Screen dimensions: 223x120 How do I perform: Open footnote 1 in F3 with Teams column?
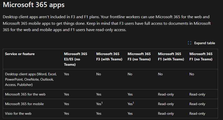(102, 103)
